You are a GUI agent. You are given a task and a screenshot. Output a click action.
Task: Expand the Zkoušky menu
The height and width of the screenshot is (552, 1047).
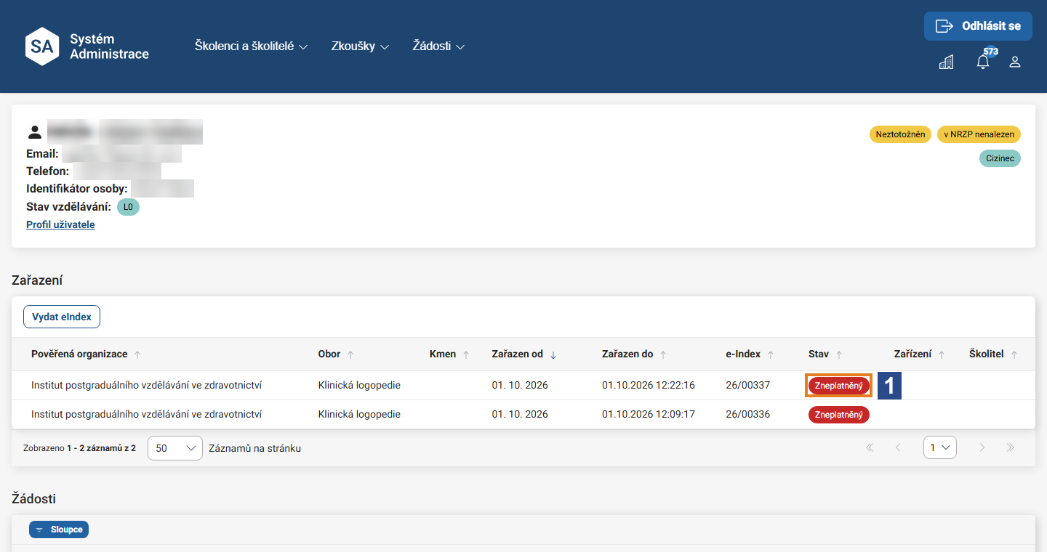360,46
